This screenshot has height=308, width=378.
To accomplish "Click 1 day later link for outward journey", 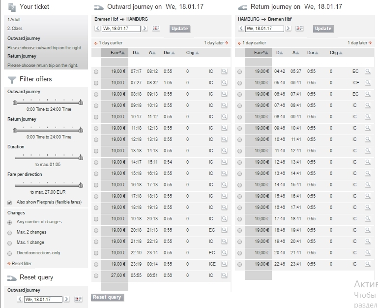I will 216,43.
